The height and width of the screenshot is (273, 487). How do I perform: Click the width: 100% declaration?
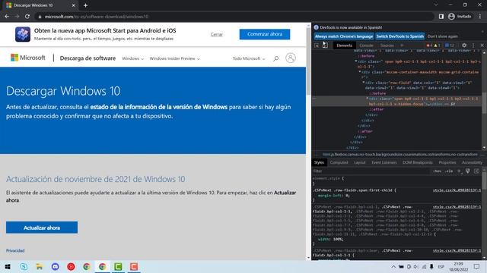tap(331, 240)
